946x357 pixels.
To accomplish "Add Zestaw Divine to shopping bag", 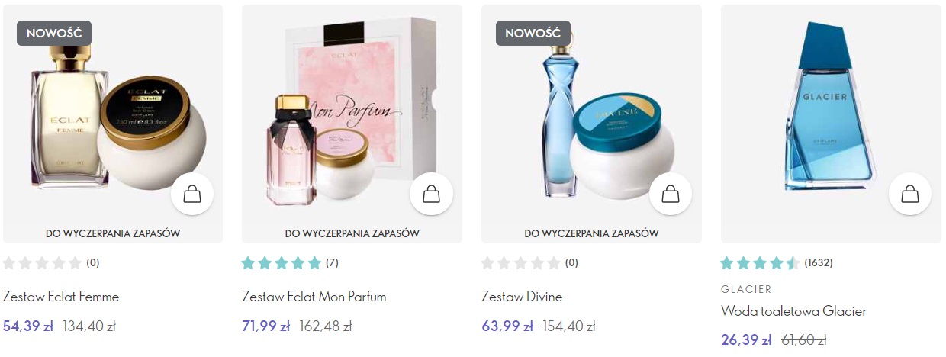I will (671, 194).
